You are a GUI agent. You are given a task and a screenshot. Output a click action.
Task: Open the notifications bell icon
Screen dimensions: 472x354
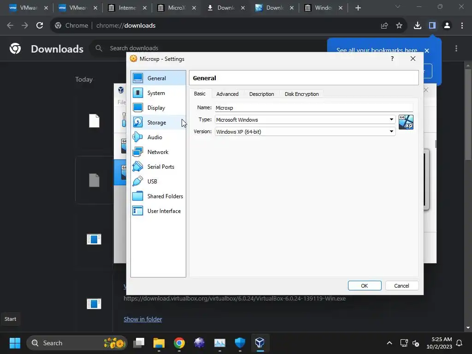pos(460,343)
